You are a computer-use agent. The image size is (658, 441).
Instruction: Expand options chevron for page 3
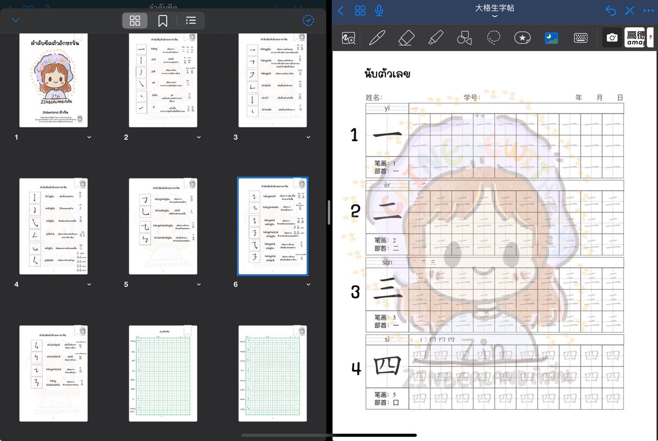pyautogui.click(x=308, y=137)
